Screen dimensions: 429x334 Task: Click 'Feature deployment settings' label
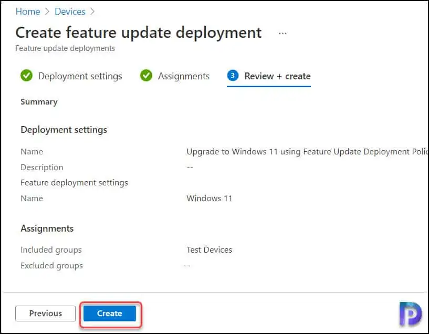(74, 182)
